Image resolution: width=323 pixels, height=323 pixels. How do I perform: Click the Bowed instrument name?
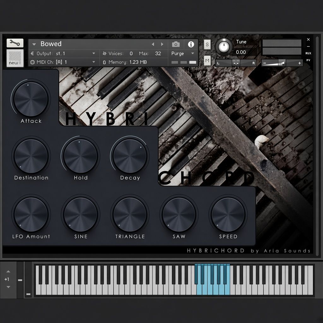[51, 44]
